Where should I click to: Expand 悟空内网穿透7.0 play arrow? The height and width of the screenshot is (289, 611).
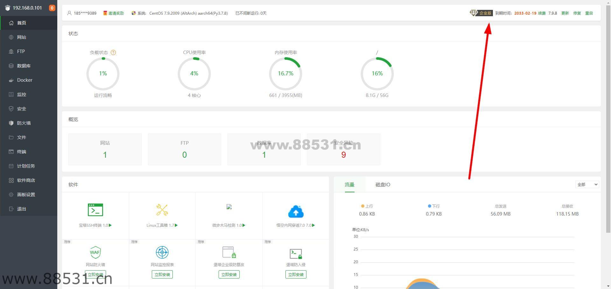pyautogui.click(x=314, y=225)
